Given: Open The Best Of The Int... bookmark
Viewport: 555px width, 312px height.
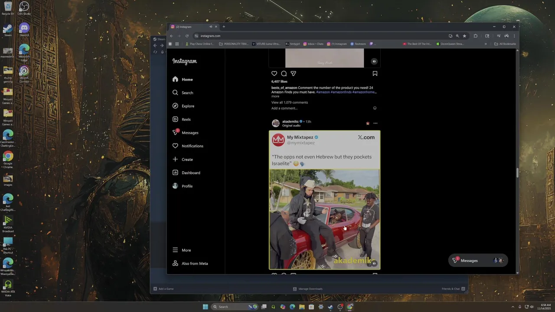Looking at the screenshot, I should point(417,44).
